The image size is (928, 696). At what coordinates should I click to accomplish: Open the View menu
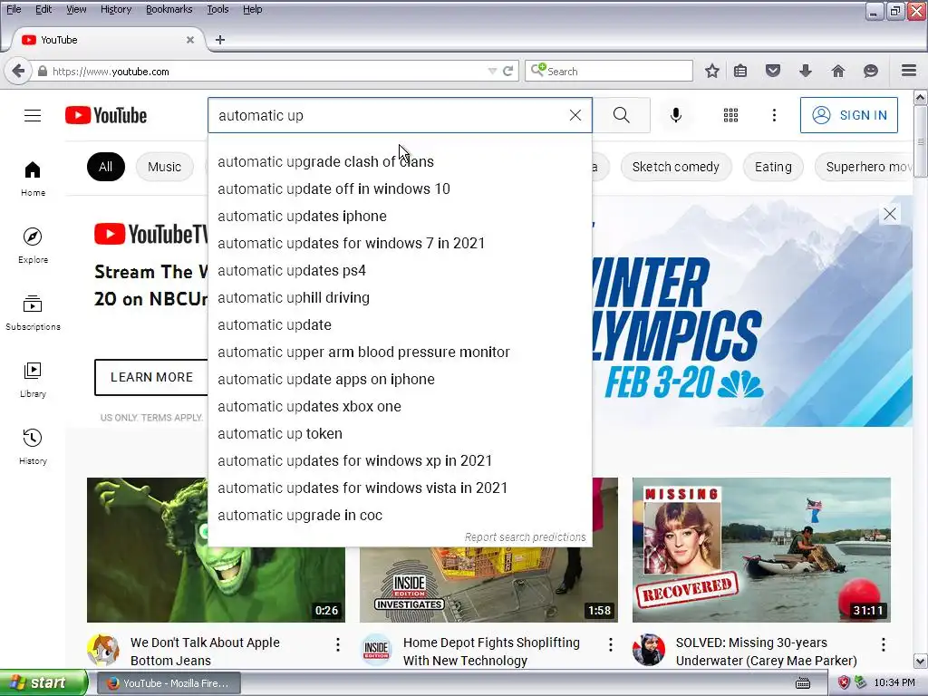click(76, 9)
